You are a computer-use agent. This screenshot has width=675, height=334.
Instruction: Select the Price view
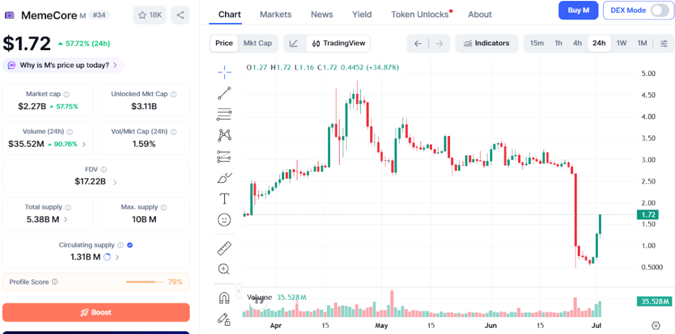224,43
